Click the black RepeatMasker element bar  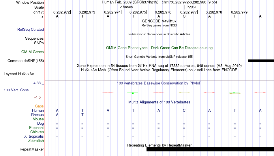point(210,149)
